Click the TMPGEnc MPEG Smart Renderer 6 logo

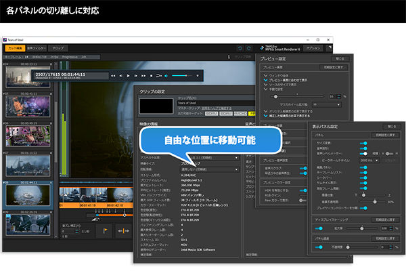coord(280,48)
